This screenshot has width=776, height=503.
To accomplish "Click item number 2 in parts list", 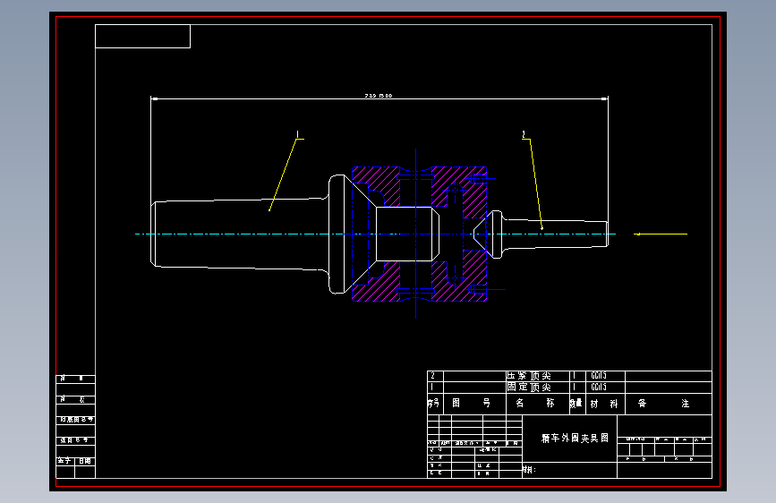I will 432,376.
